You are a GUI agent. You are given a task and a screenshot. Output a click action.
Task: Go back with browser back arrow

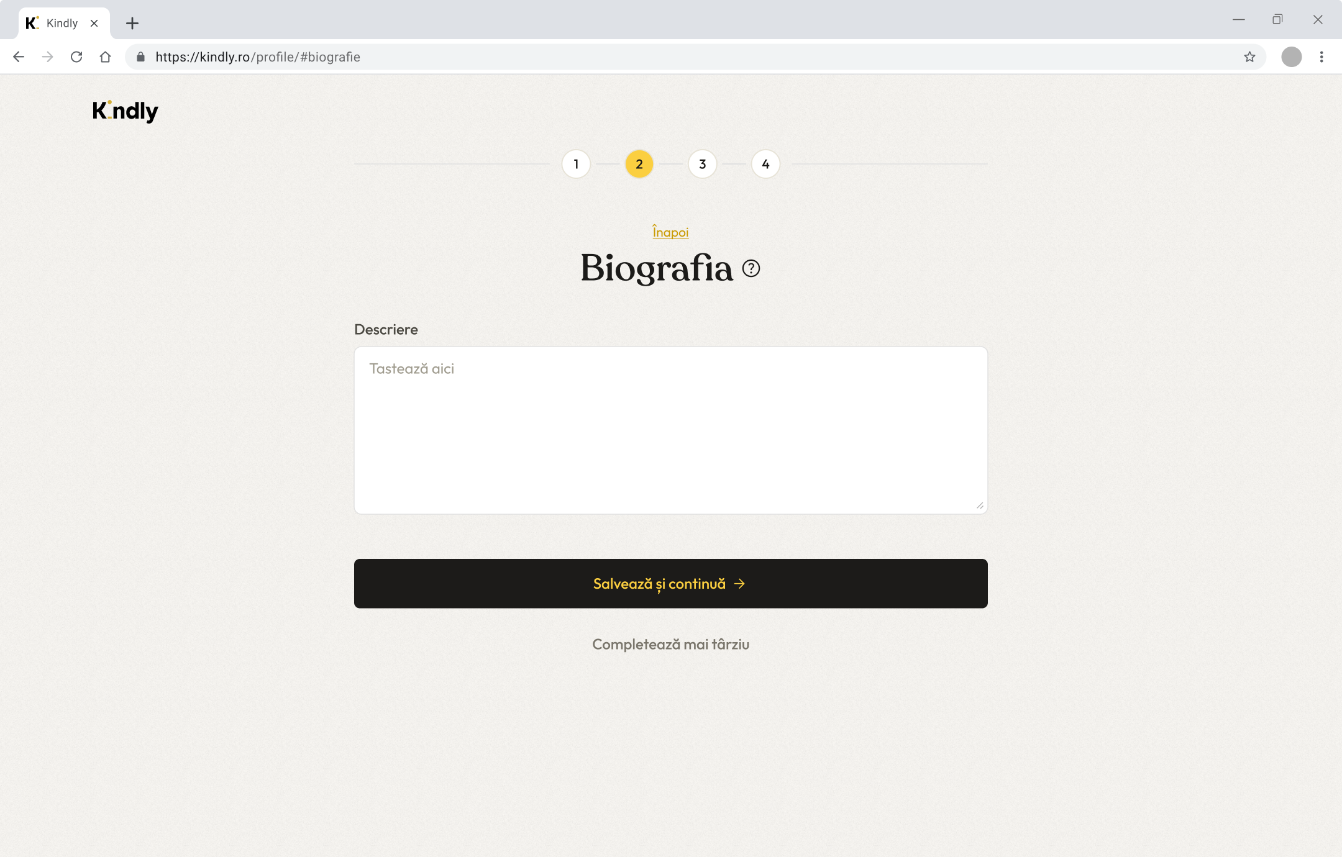click(x=19, y=57)
